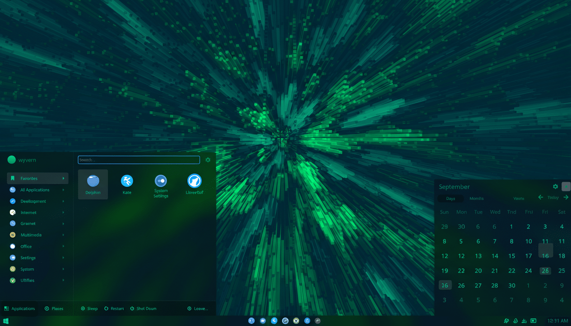Click the Today button in the calendar

554,197
